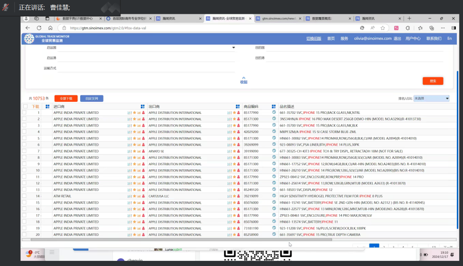Click the 全部下载 button
Screen dimensions: 463x266
(x=66, y=99)
